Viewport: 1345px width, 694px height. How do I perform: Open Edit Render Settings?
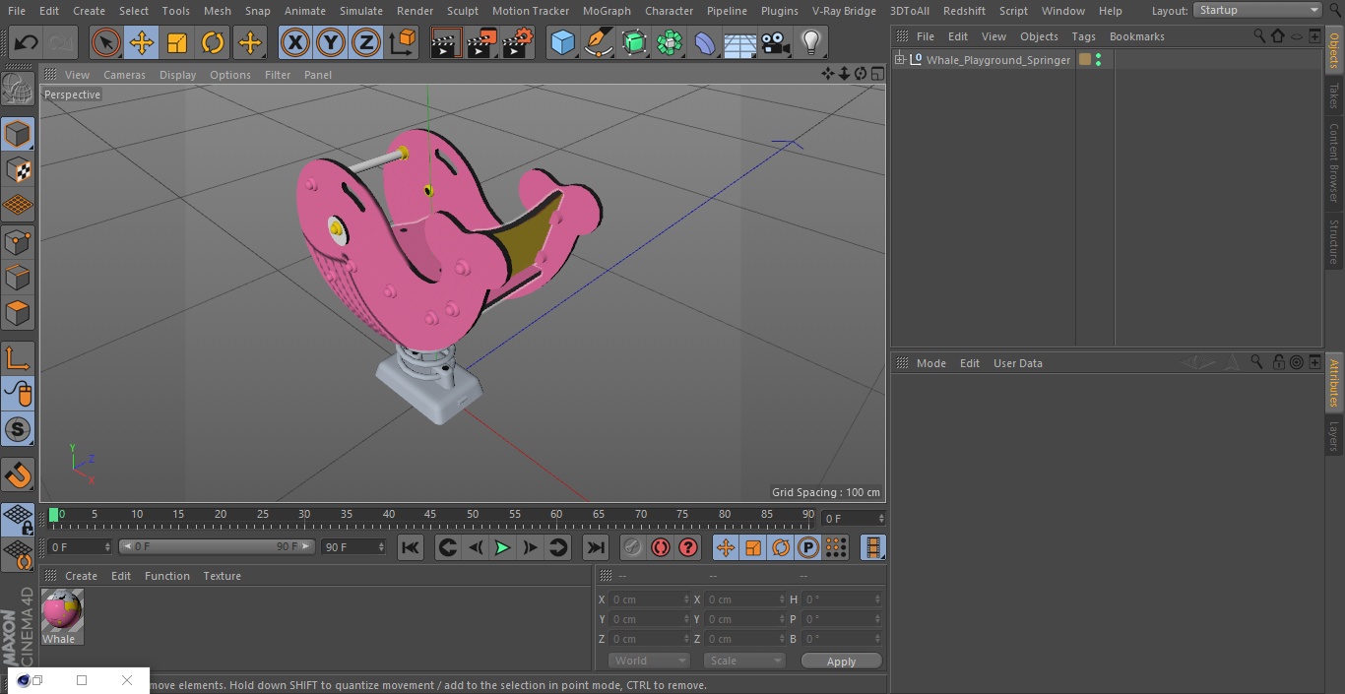pyautogui.click(x=518, y=43)
